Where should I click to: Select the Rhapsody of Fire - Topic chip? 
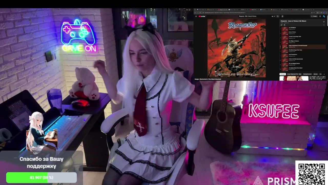294,74
